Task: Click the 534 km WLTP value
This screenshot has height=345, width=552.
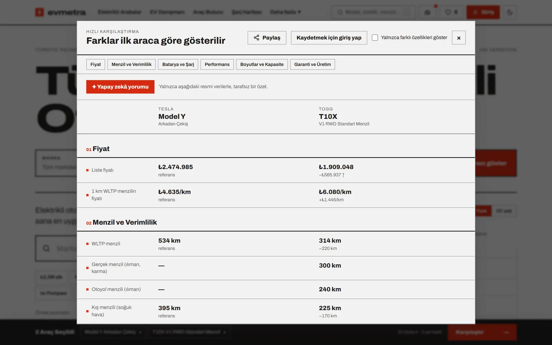Action: click(169, 240)
